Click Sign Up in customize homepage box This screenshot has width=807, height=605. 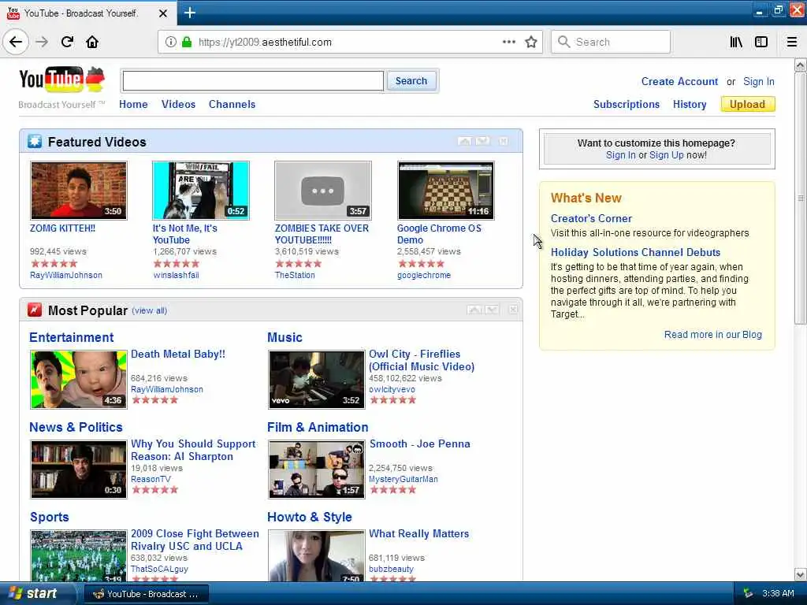[x=666, y=155]
